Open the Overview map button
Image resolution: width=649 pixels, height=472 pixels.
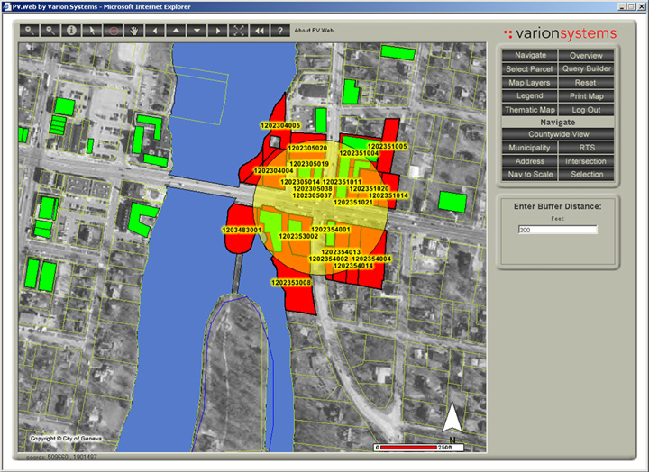[x=586, y=56]
